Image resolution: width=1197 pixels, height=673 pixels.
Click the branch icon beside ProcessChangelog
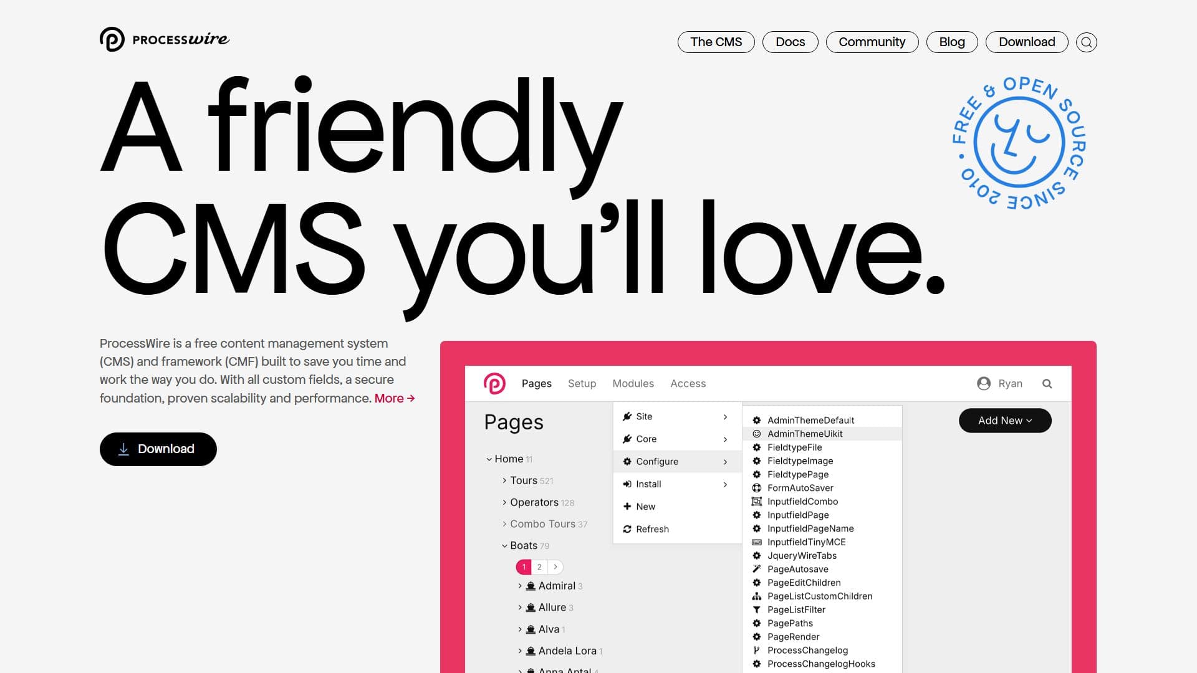click(x=757, y=651)
